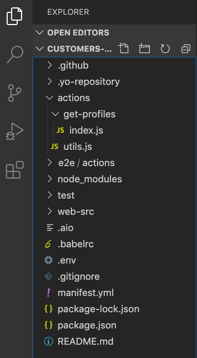The height and width of the screenshot is (358, 197).
Task: Select the .github folder name
Action: click(73, 66)
